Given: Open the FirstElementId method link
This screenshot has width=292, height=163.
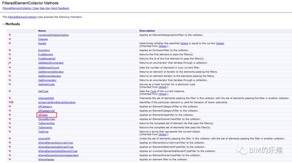Looking at the screenshot, I should 47,58.
